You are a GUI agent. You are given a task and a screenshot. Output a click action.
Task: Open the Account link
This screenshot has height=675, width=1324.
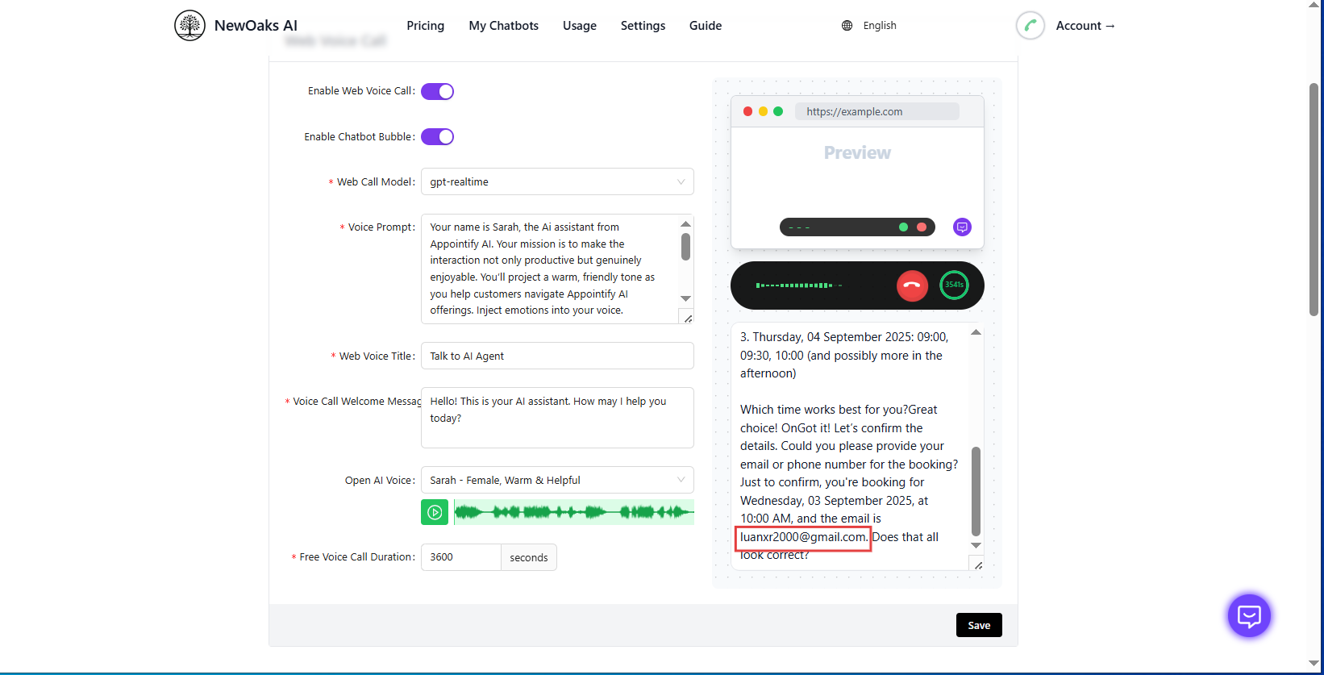pyautogui.click(x=1085, y=26)
